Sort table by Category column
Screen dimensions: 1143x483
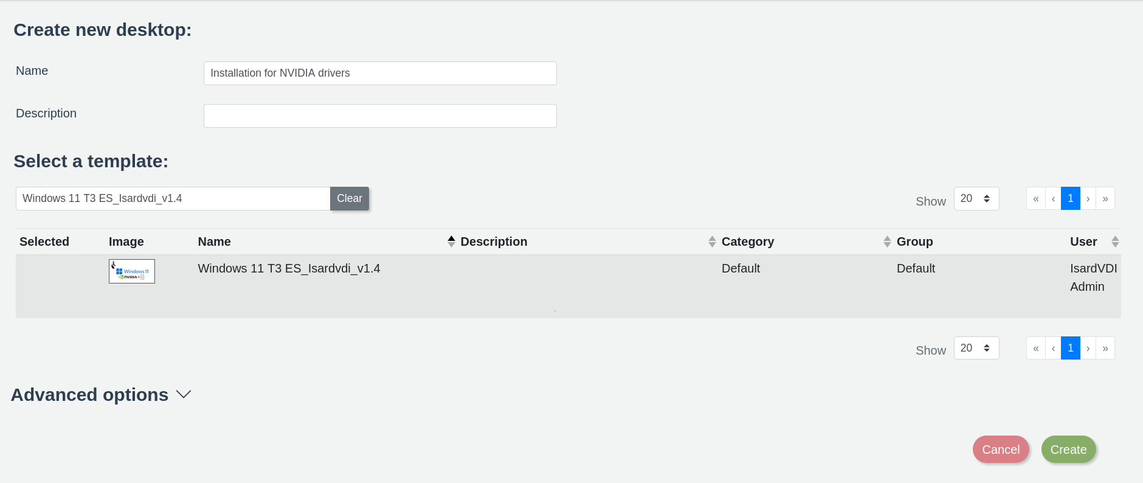(x=747, y=241)
